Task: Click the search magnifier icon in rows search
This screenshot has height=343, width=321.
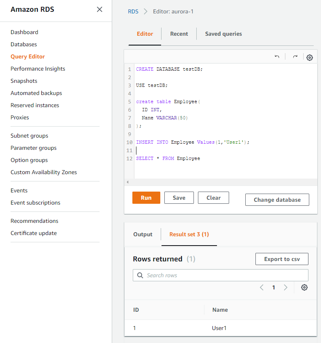Action: (140, 275)
